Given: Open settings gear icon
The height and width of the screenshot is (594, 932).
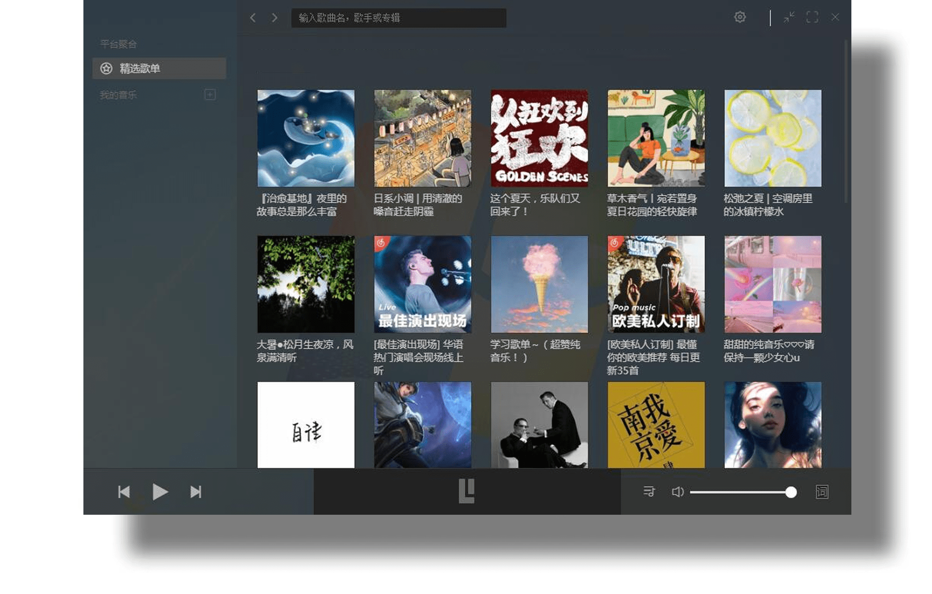Looking at the screenshot, I should point(740,17).
